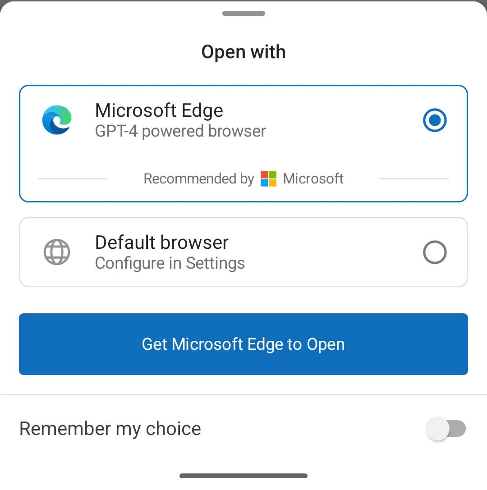The width and height of the screenshot is (487, 490).
Task: Click the horizontal line left of "Recommended by"
Action: tap(73, 179)
